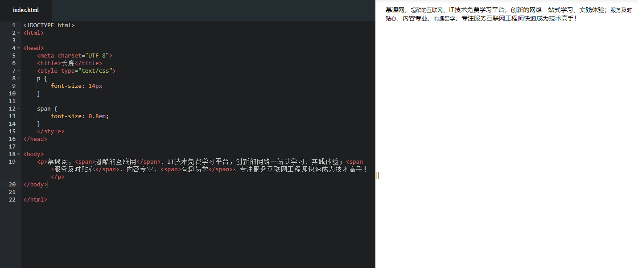Click the closing </html> tag
The width and height of the screenshot is (638, 268).
[x=35, y=199]
